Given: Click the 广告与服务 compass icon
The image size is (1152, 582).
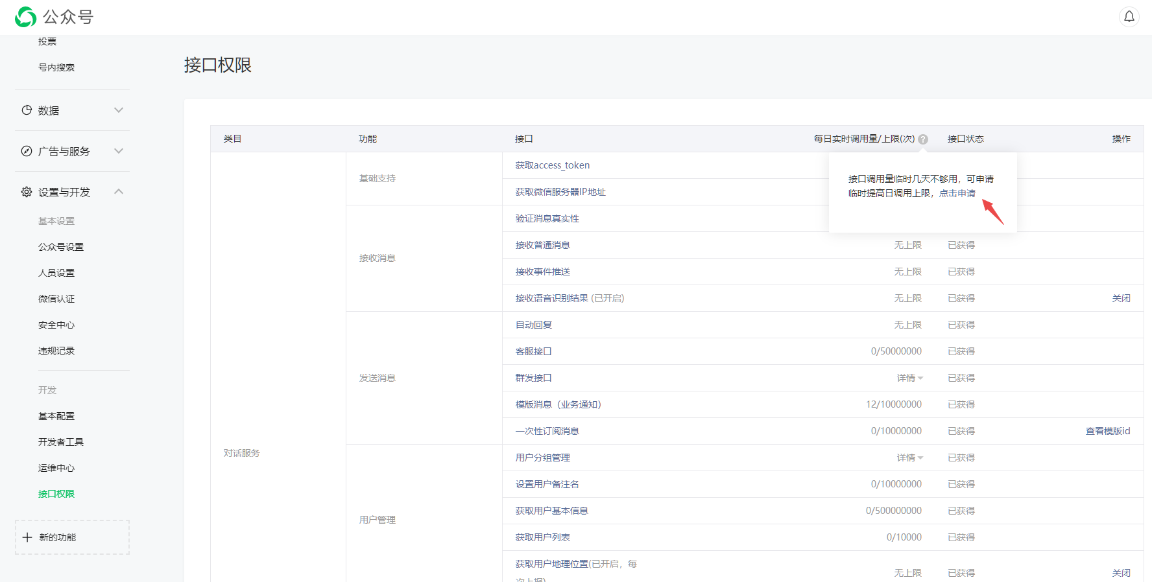Looking at the screenshot, I should (27, 151).
